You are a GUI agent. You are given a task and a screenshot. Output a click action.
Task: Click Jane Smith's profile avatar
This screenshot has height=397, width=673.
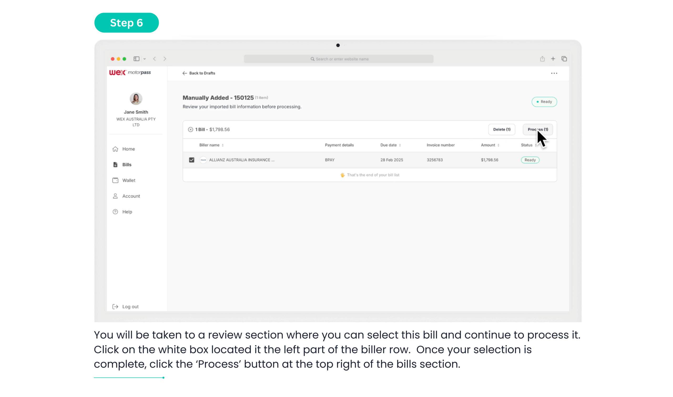136,99
